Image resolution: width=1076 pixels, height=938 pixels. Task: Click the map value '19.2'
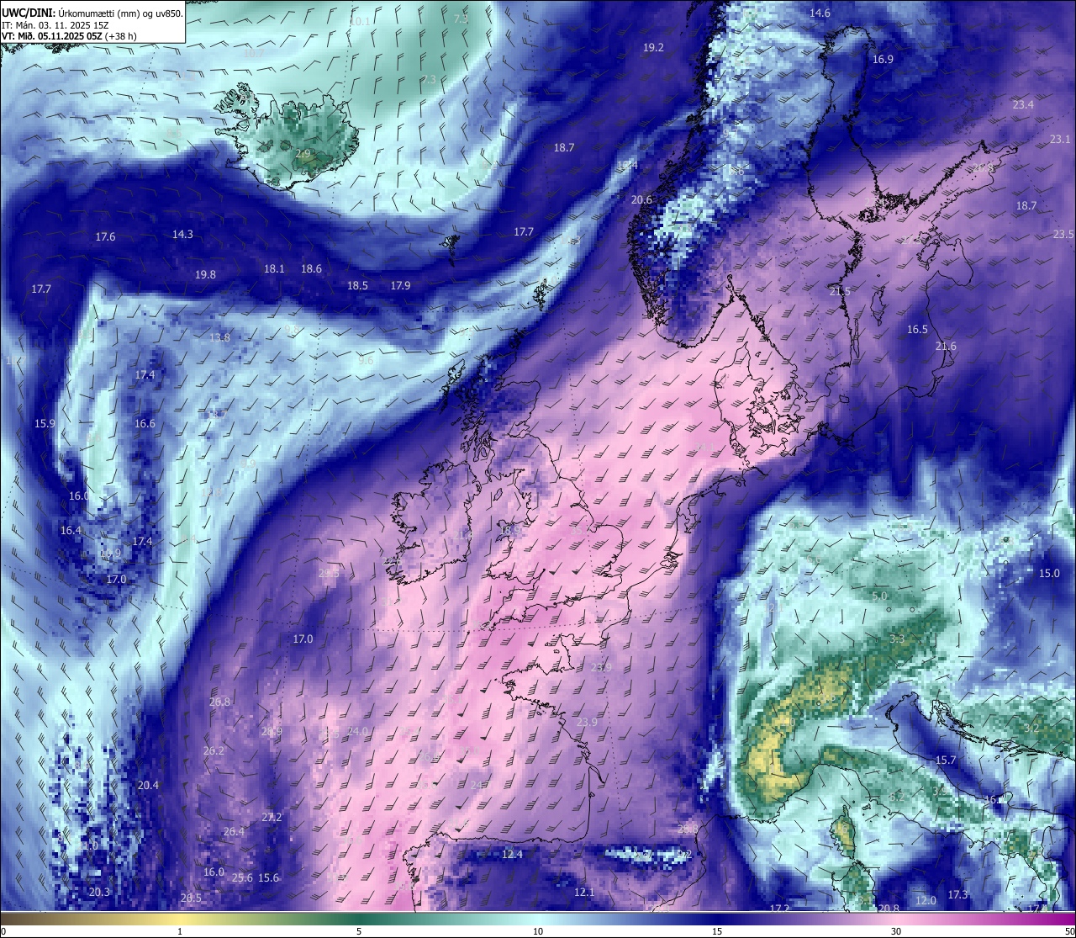[x=653, y=48]
